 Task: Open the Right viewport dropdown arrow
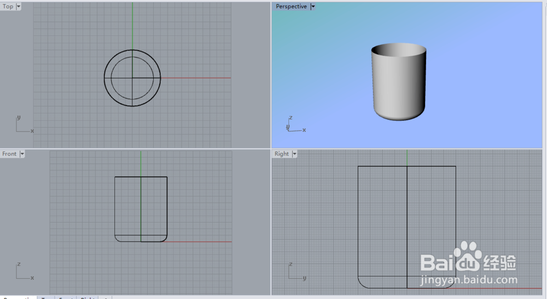click(x=294, y=154)
